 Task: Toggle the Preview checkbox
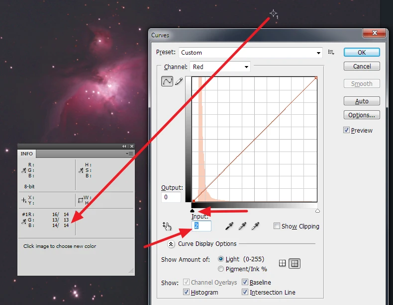coord(347,130)
